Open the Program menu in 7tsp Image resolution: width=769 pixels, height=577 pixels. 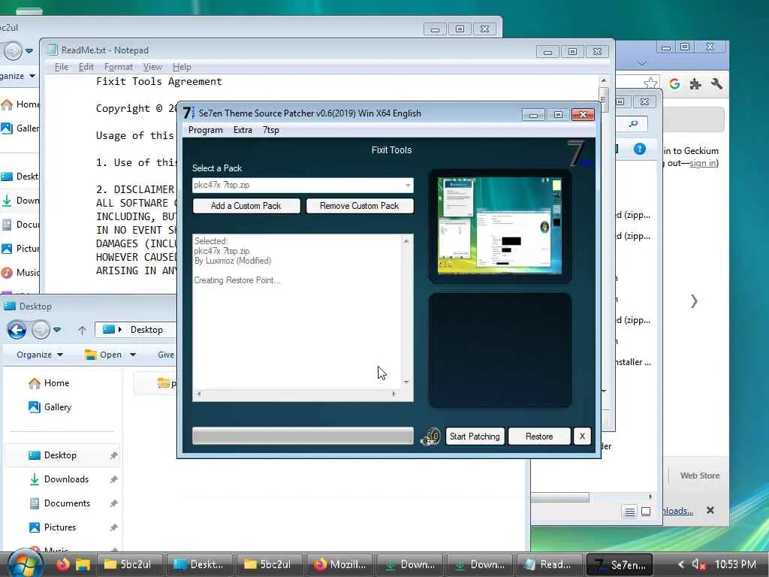pos(206,130)
